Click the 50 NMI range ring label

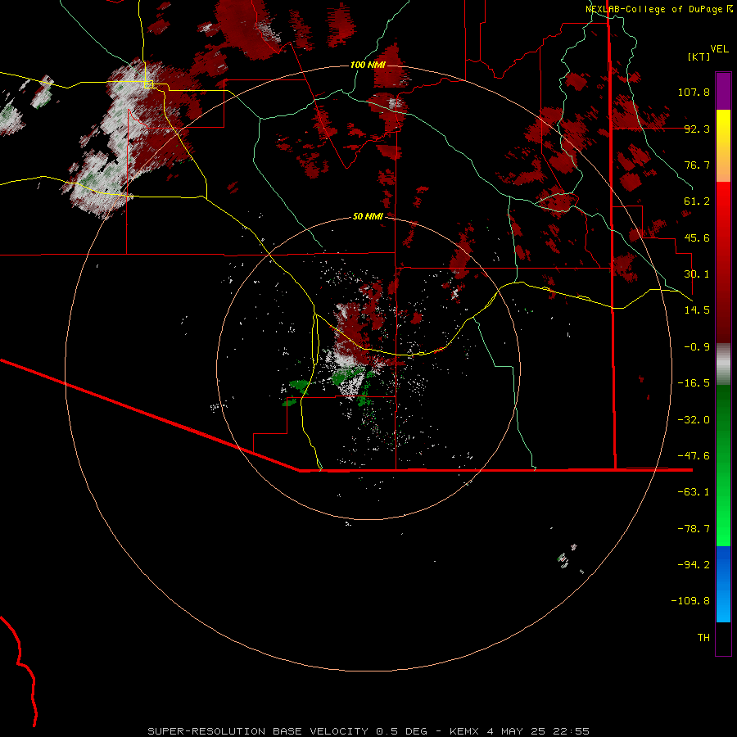(x=368, y=216)
